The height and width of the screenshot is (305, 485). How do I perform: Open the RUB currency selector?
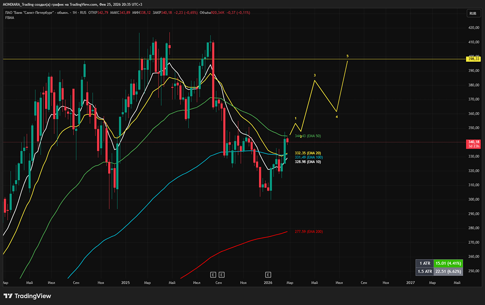[473, 13]
